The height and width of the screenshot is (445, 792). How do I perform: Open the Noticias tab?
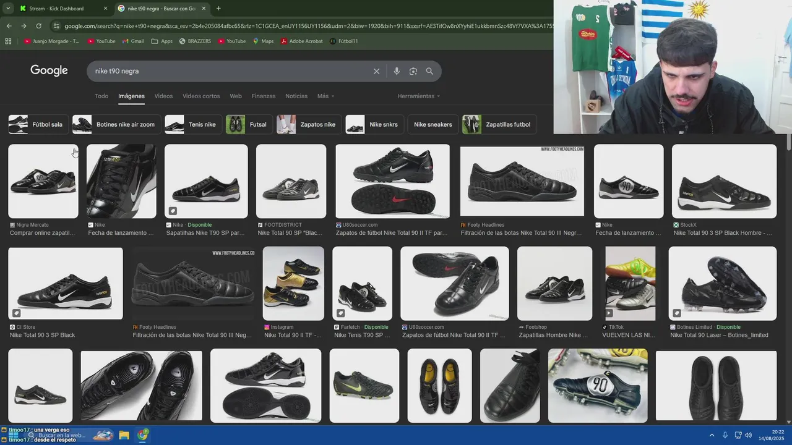tap(296, 96)
